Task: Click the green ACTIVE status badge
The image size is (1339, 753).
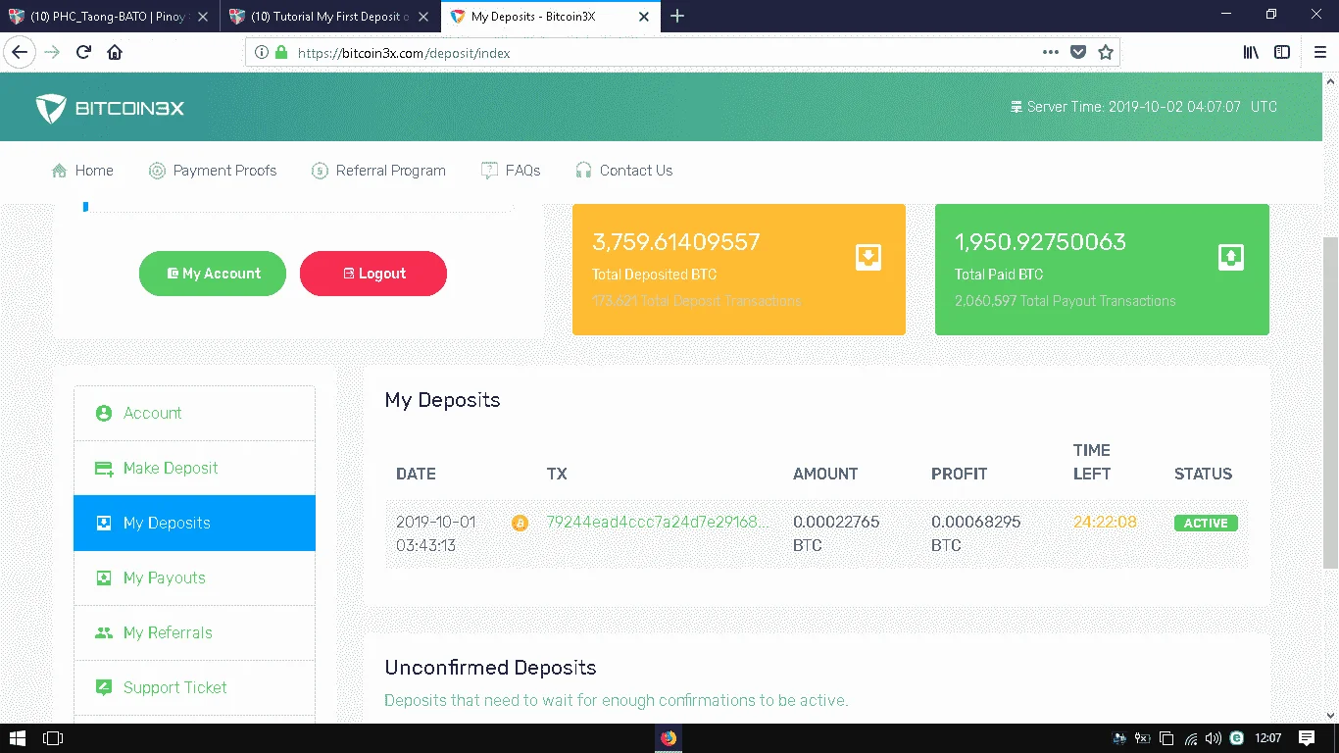Action: pos(1206,524)
